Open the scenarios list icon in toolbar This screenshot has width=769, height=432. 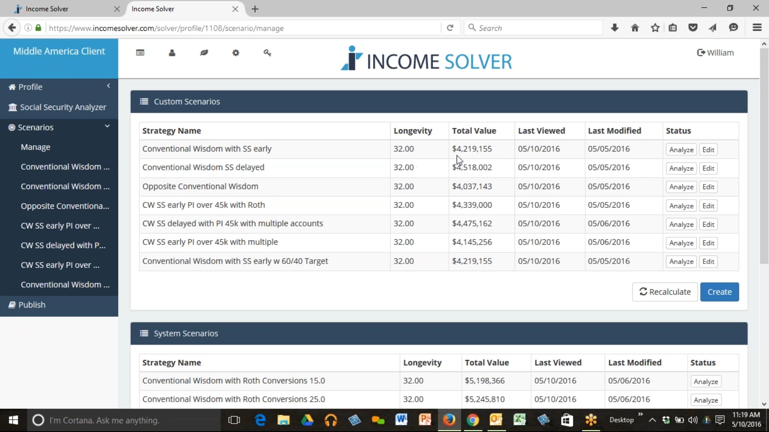[140, 52]
